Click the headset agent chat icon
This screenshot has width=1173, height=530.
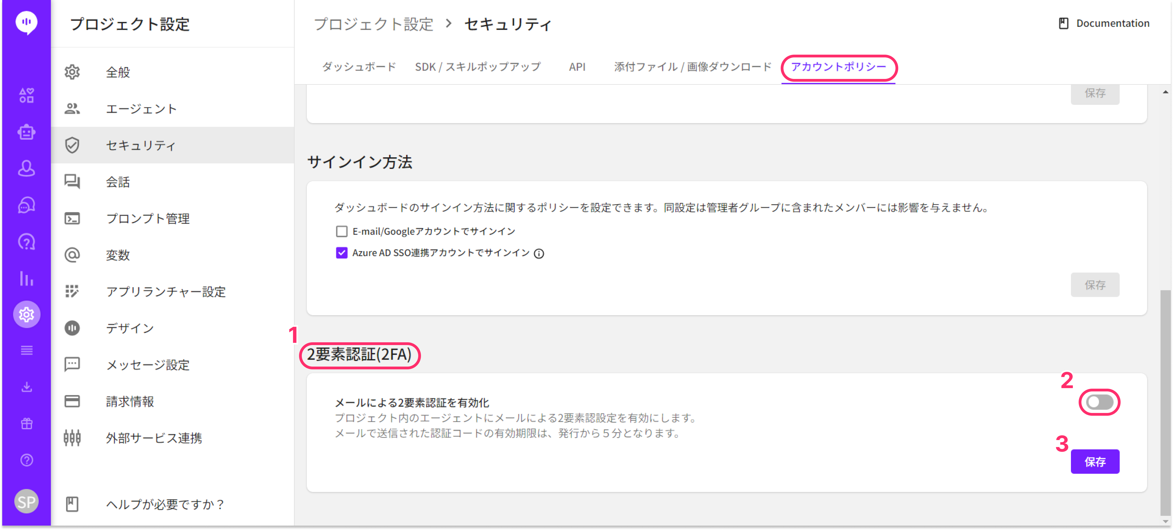[x=26, y=206]
